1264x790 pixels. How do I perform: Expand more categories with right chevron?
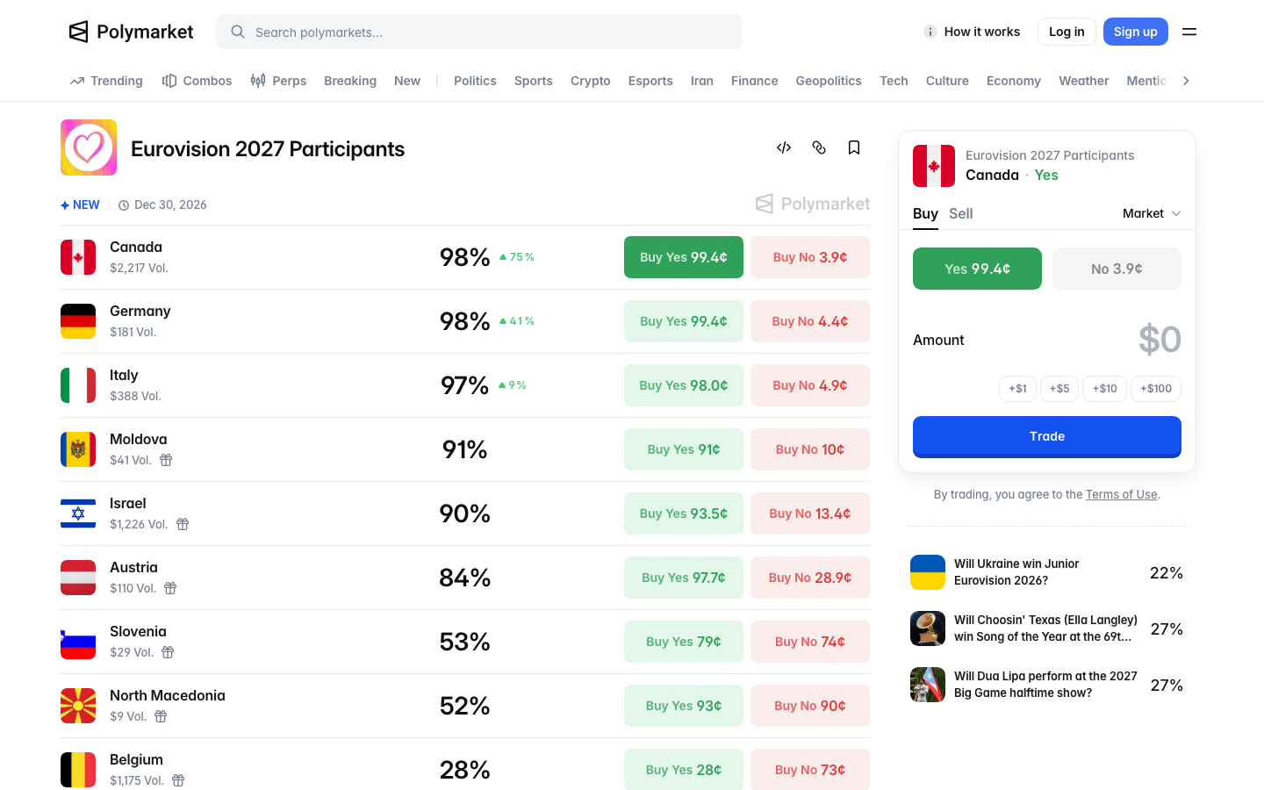(x=1186, y=81)
